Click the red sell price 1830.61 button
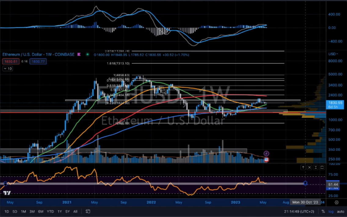 click(11, 62)
